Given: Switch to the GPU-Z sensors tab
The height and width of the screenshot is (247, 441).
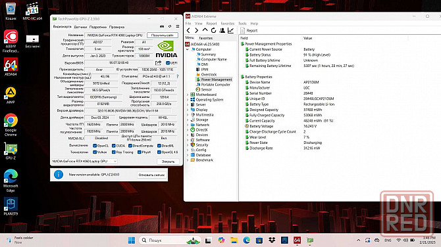Looking at the screenshot, I should 80,27.
